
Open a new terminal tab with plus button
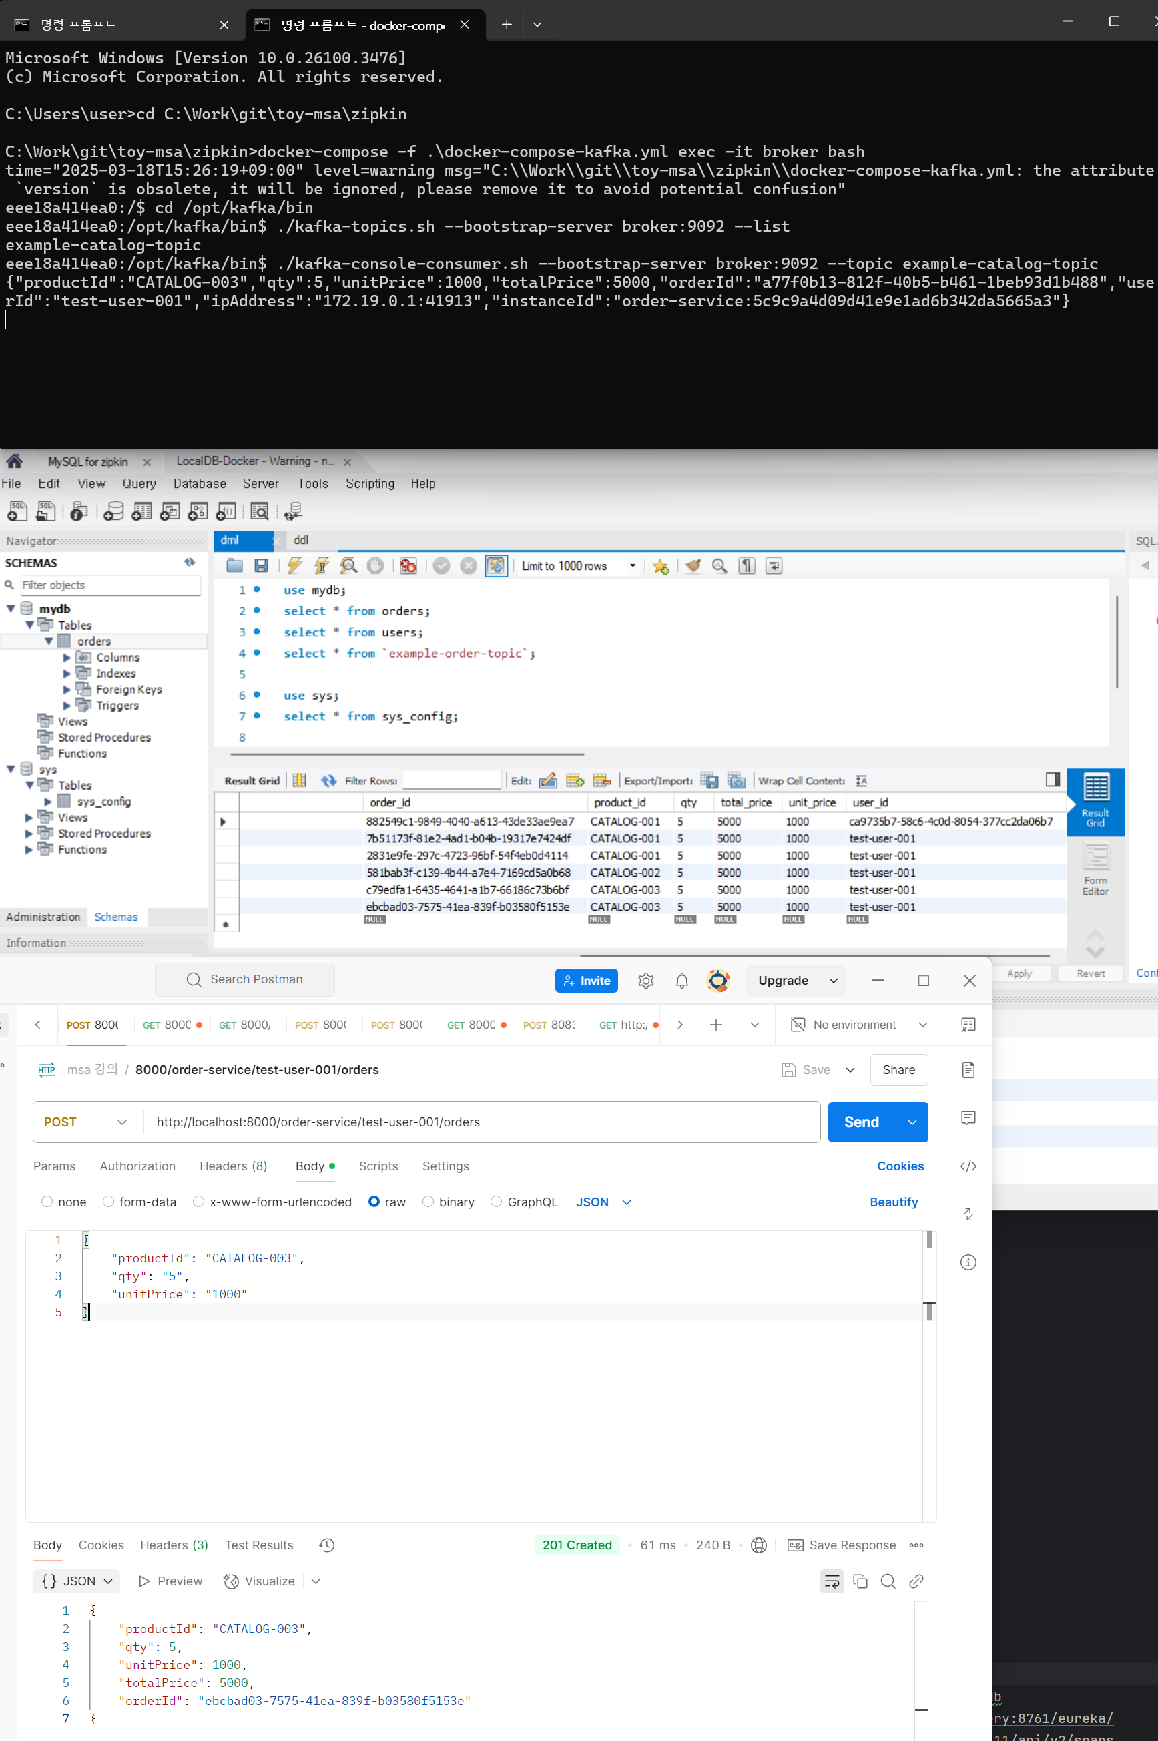click(x=507, y=25)
